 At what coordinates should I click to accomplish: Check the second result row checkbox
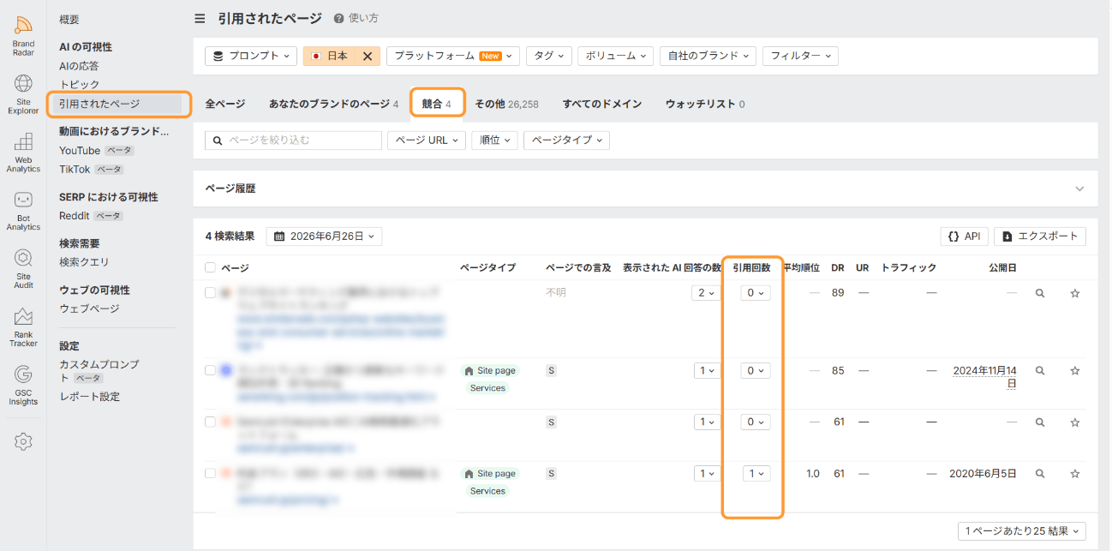point(211,370)
